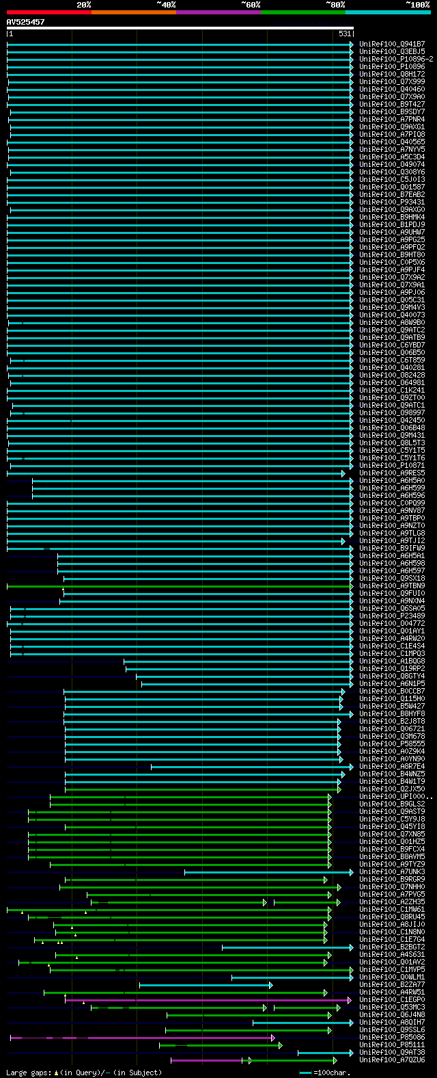Click UniRef100_B1PDJ9 label
This screenshot has height=1078, width=437.
[x=392, y=224]
